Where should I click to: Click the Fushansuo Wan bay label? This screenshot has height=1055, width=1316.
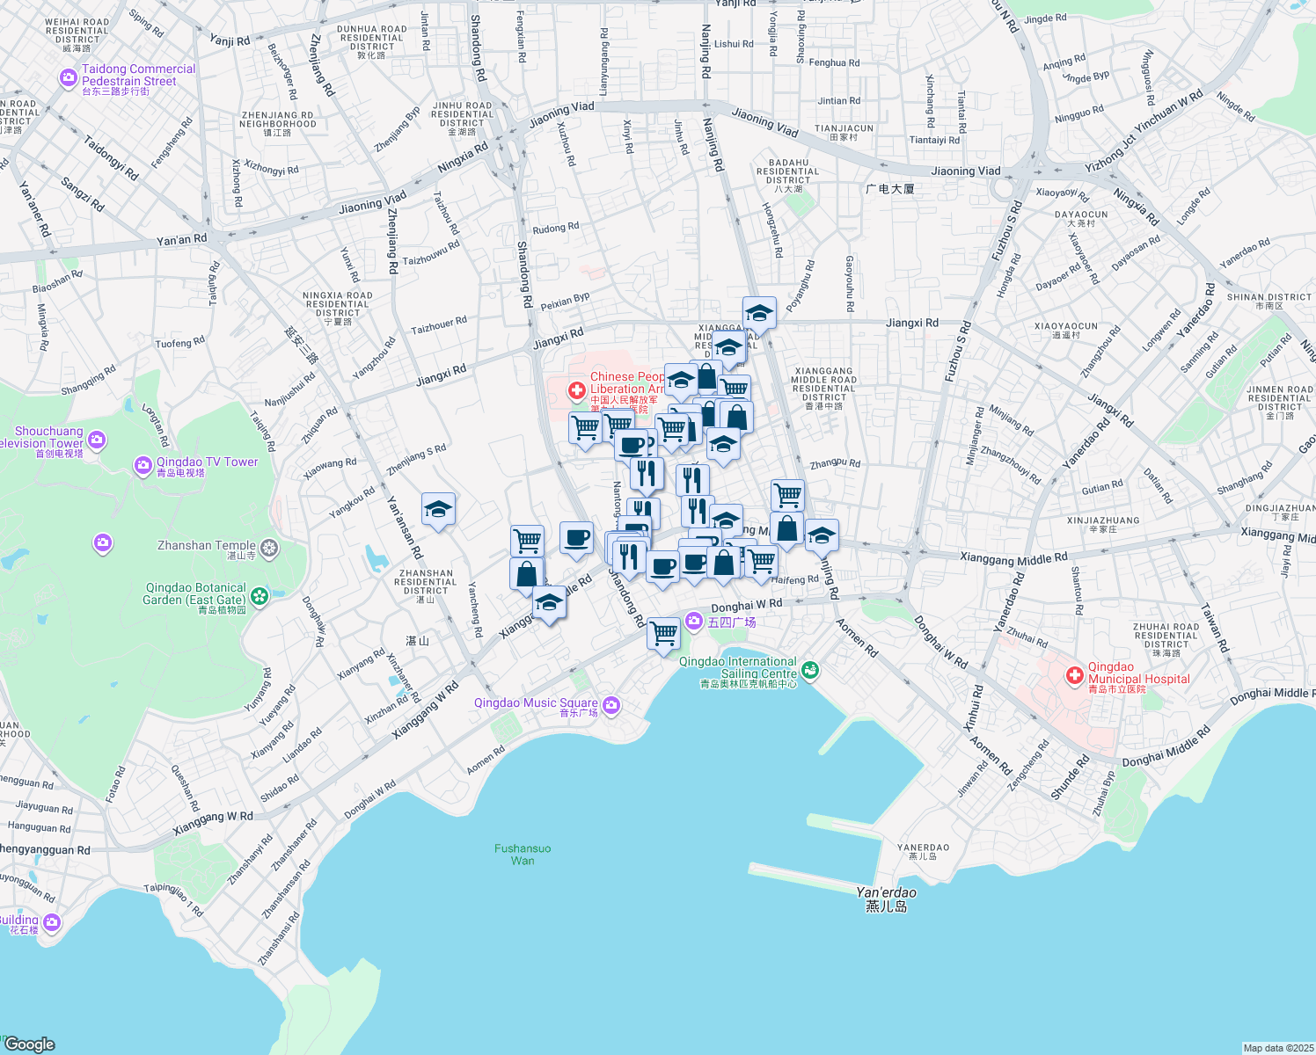tap(523, 855)
